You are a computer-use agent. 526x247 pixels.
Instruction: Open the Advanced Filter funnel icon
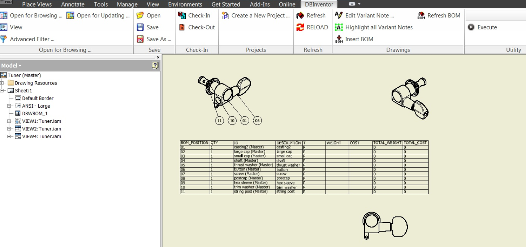click(x=4, y=39)
